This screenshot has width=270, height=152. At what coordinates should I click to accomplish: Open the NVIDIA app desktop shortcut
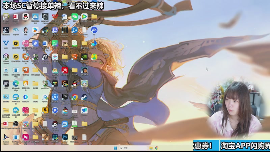[x=84, y=57]
